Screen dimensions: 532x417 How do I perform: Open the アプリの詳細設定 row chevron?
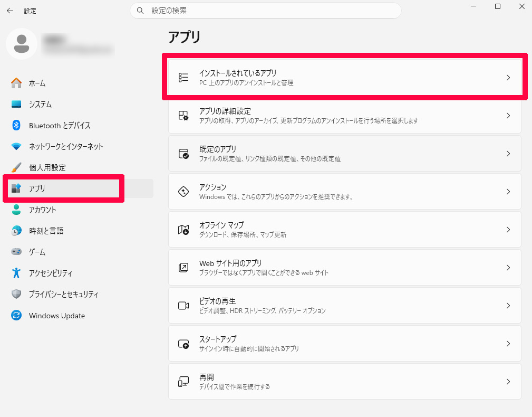coord(508,116)
